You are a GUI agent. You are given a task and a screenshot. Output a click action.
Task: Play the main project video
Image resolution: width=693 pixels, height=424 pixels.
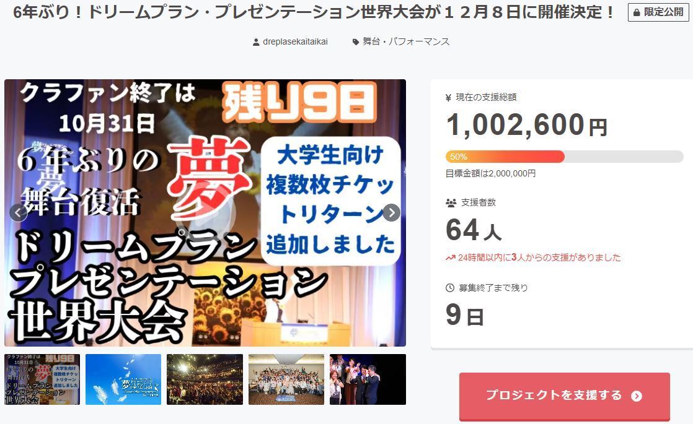point(205,213)
